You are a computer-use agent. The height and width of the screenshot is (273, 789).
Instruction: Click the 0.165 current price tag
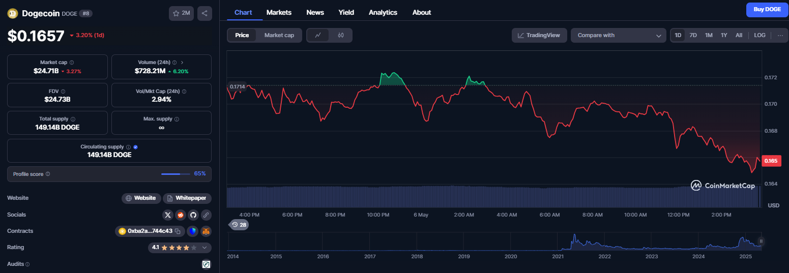[771, 161]
